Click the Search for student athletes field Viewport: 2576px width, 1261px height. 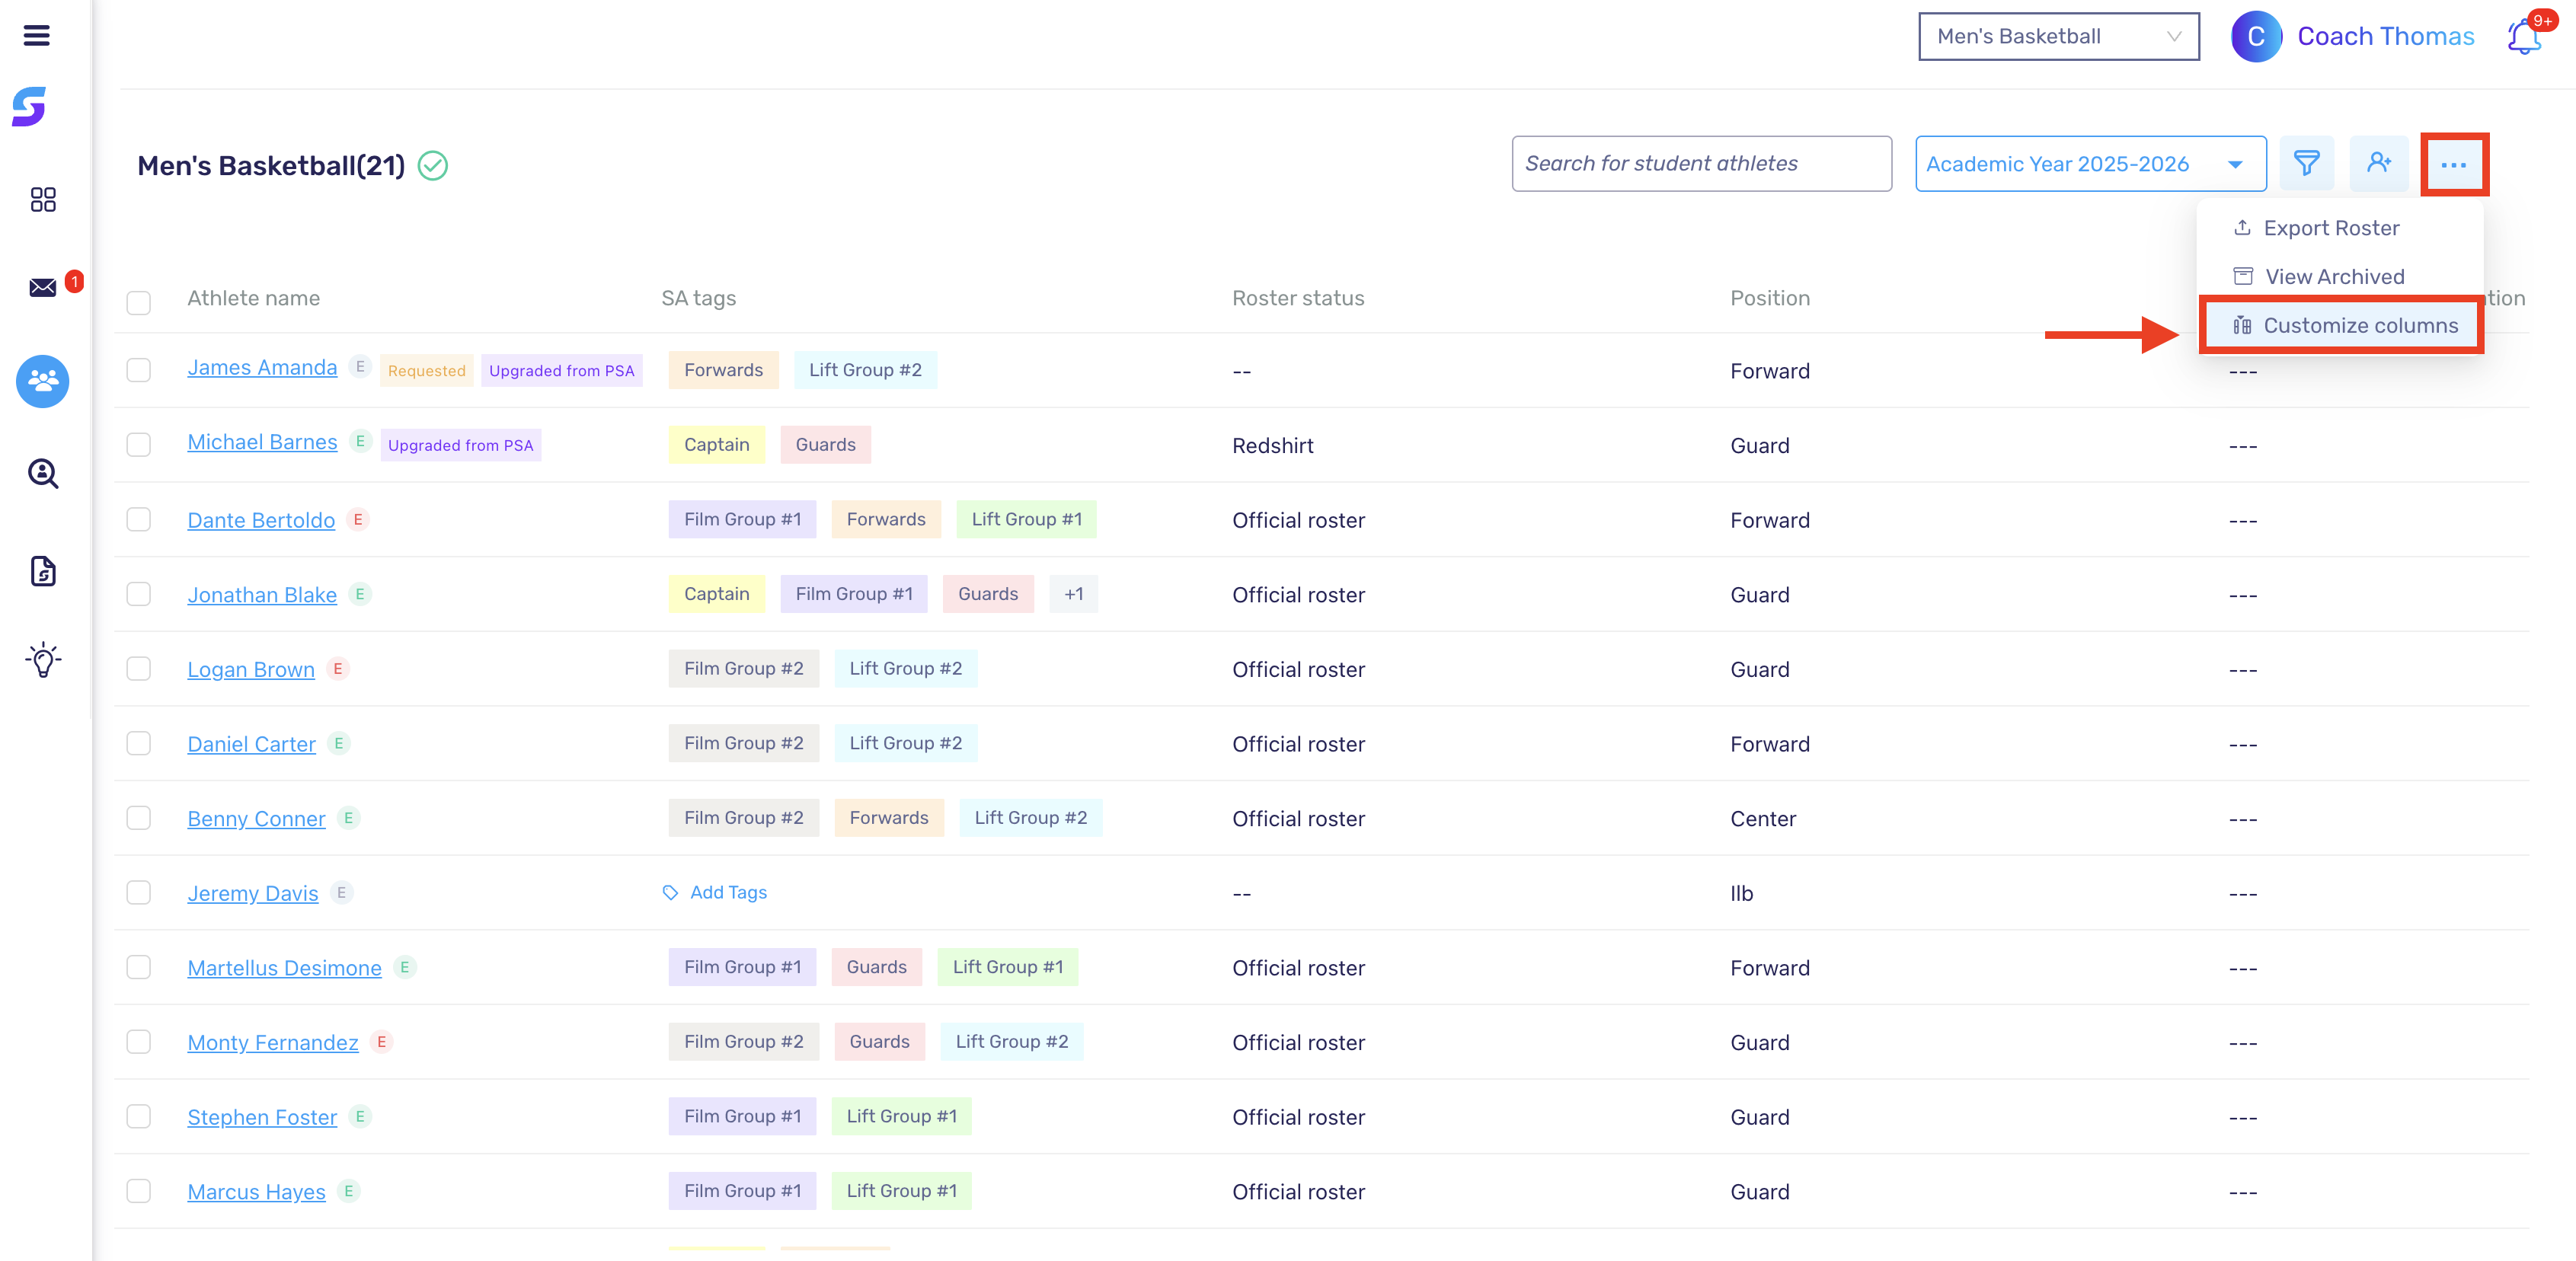[x=1701, y=164]
